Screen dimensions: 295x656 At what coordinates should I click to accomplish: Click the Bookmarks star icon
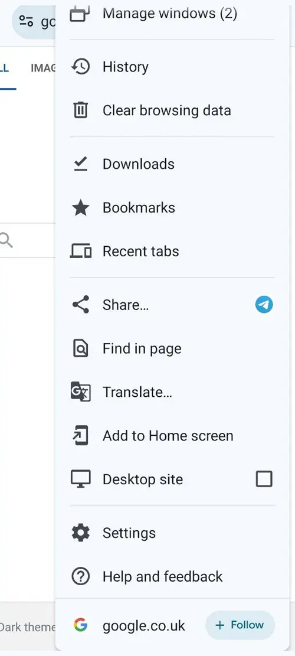point(80,208)
